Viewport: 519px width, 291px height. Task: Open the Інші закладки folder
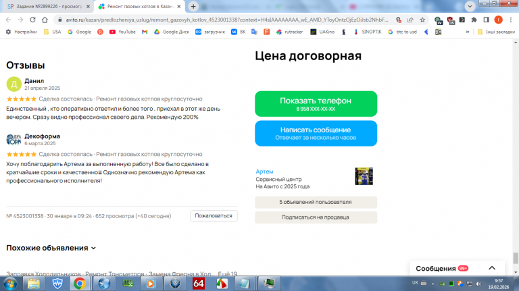[496, 32]
